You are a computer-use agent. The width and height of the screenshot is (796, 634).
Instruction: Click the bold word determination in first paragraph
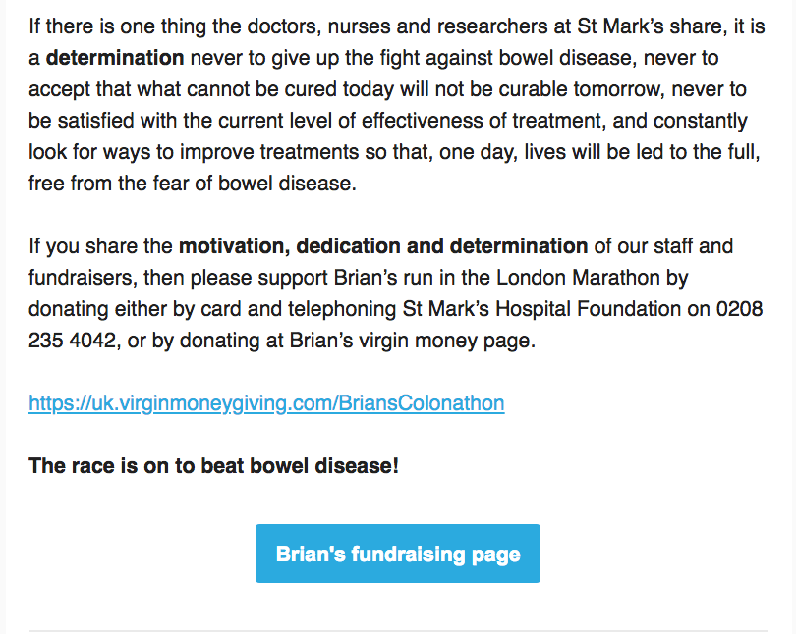(115, 58)
